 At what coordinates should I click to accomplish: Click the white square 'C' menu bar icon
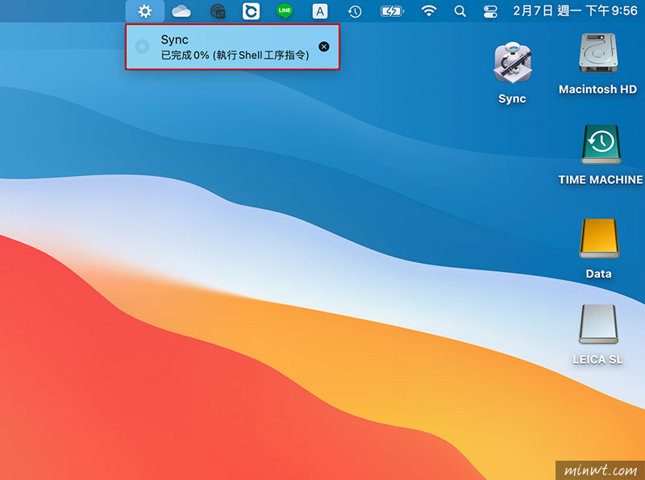click(251, 11)
